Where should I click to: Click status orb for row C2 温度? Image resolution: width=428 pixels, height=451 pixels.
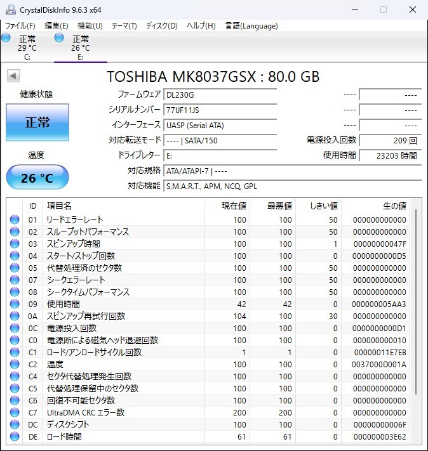click(15, 364)
